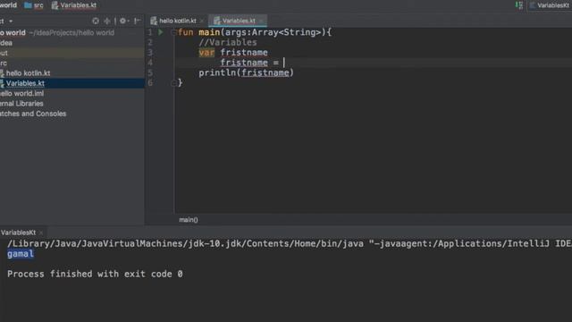
Task: Close the Variables.kt editor tab
Action: 261,21
